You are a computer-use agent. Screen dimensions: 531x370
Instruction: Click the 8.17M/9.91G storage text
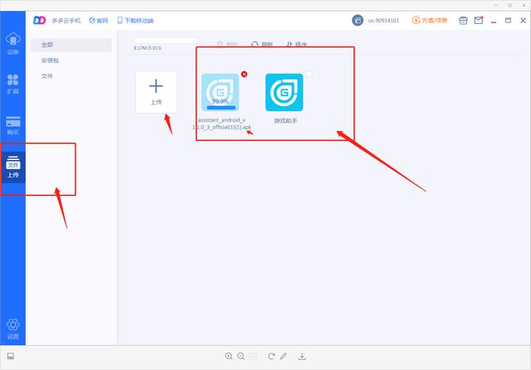[x=148, y=48]
